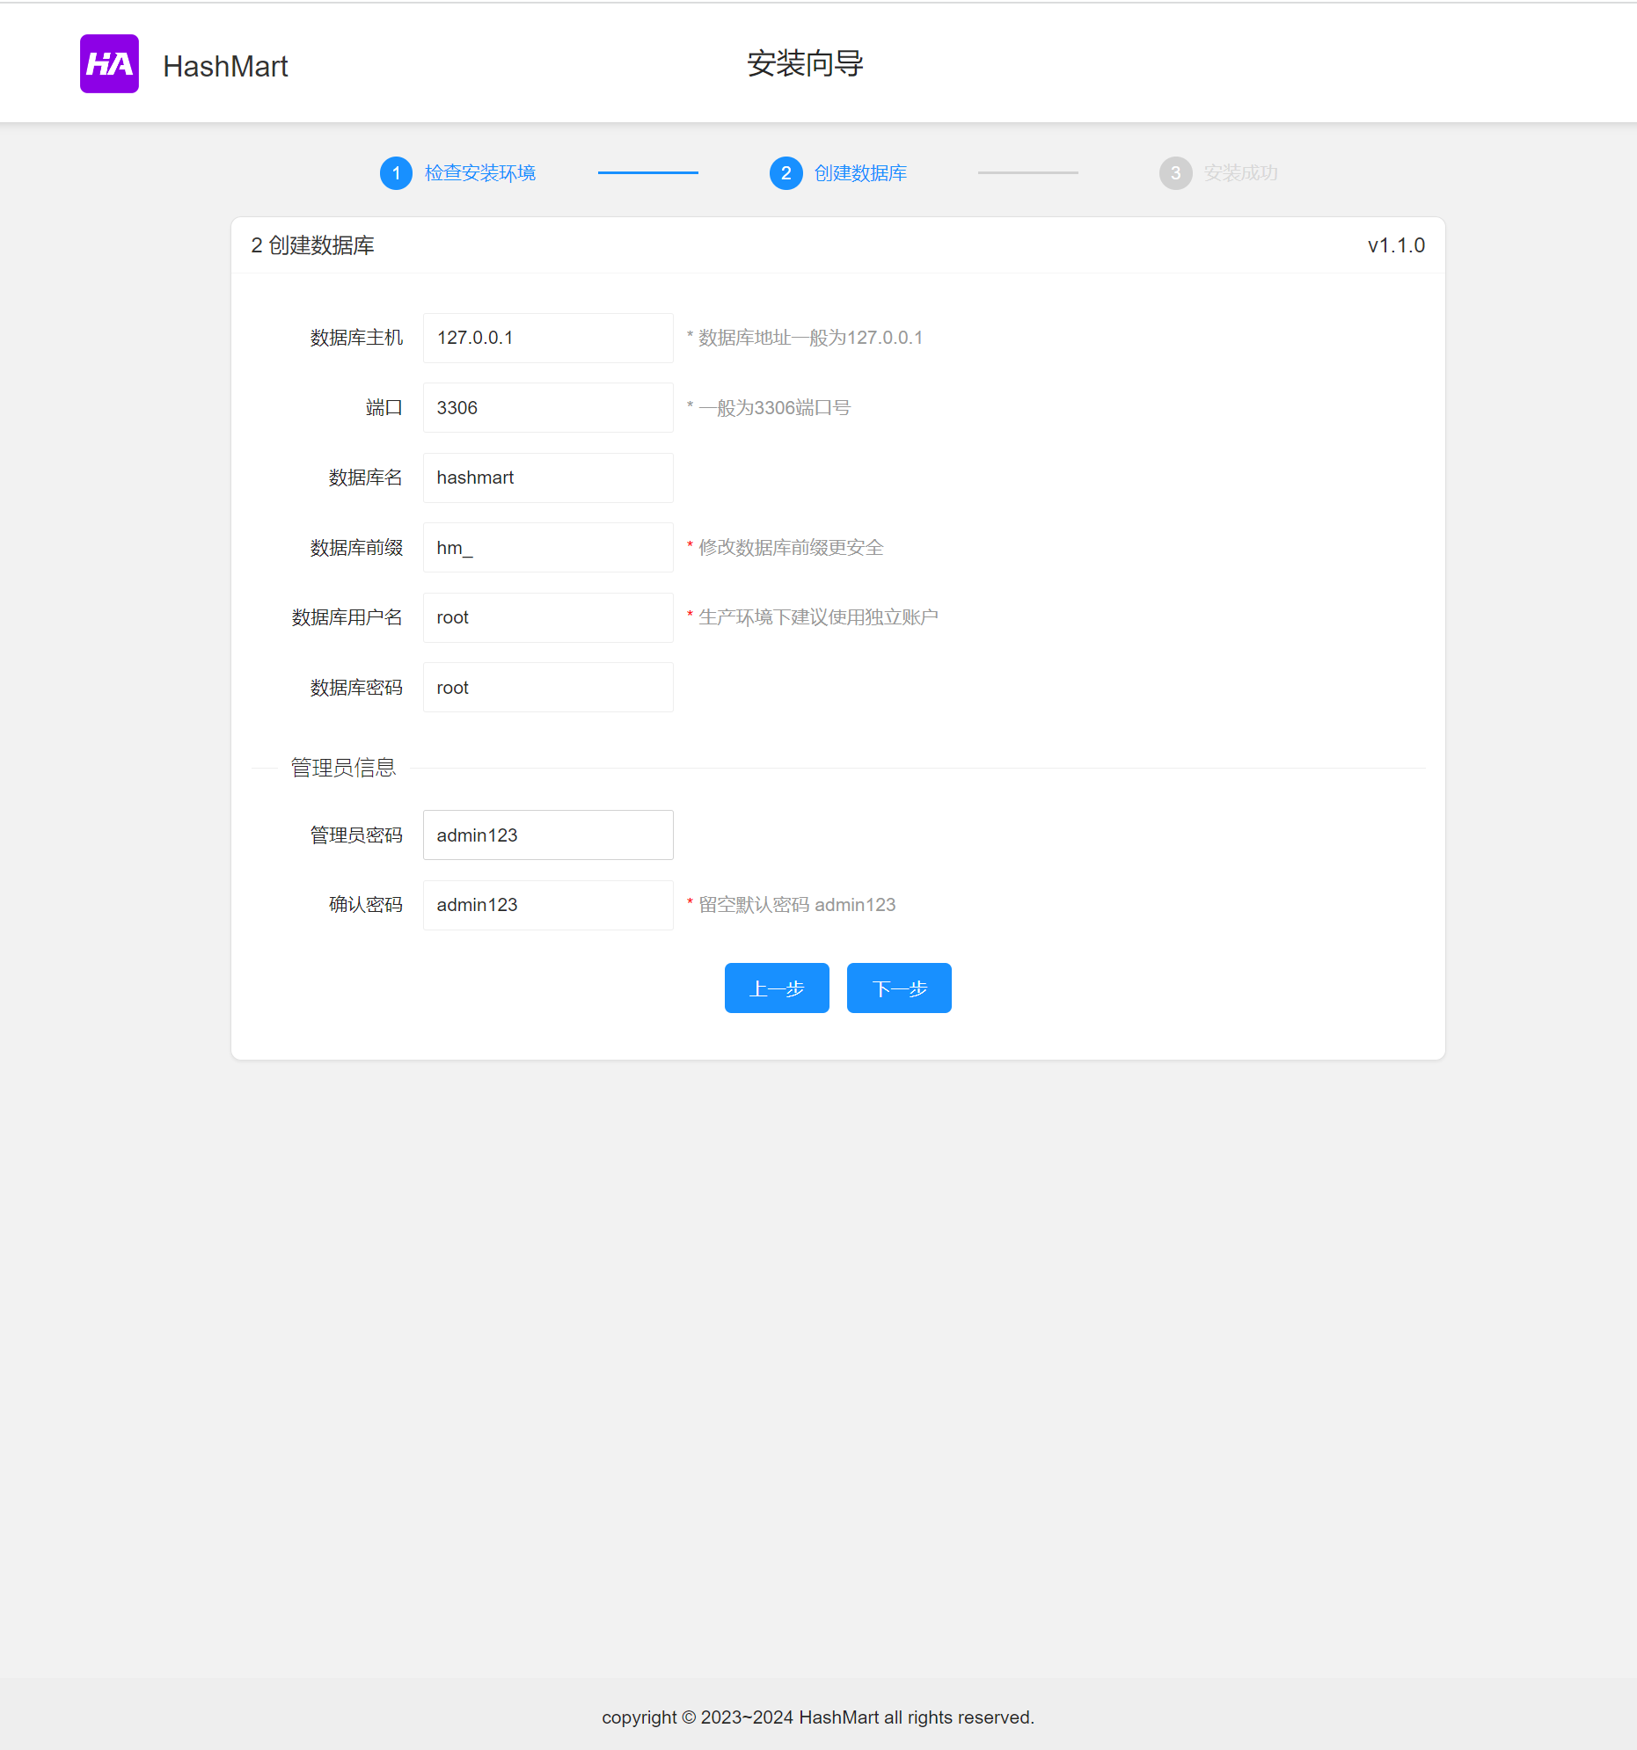
Task: Click the 管理员密码 field label
Action: coord(356,835)
